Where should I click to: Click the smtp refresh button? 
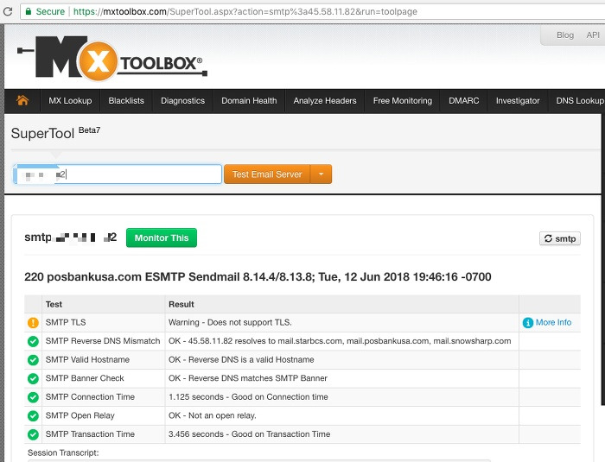point(560,238)
